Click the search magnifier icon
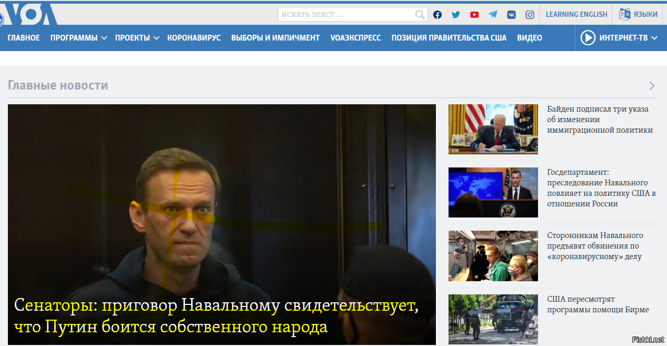 coord(420,15)
